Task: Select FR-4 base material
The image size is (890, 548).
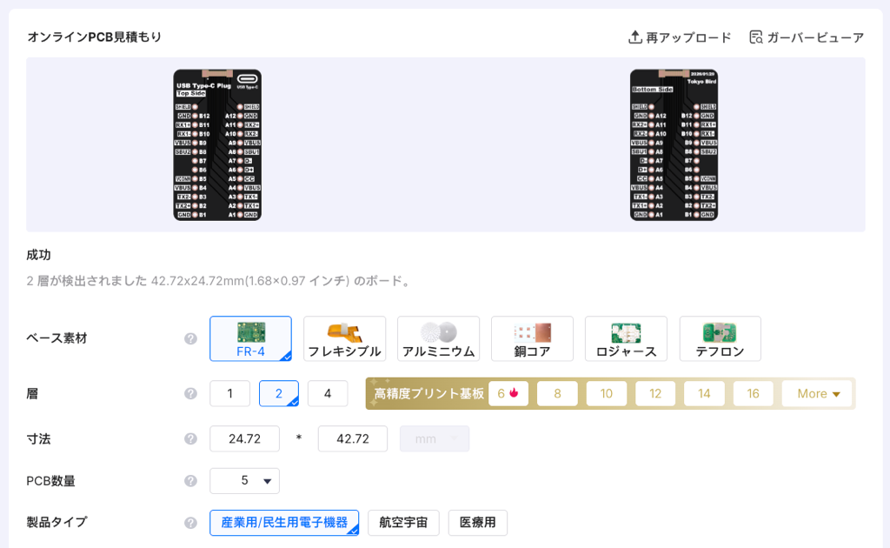Action: click(250, 338)
